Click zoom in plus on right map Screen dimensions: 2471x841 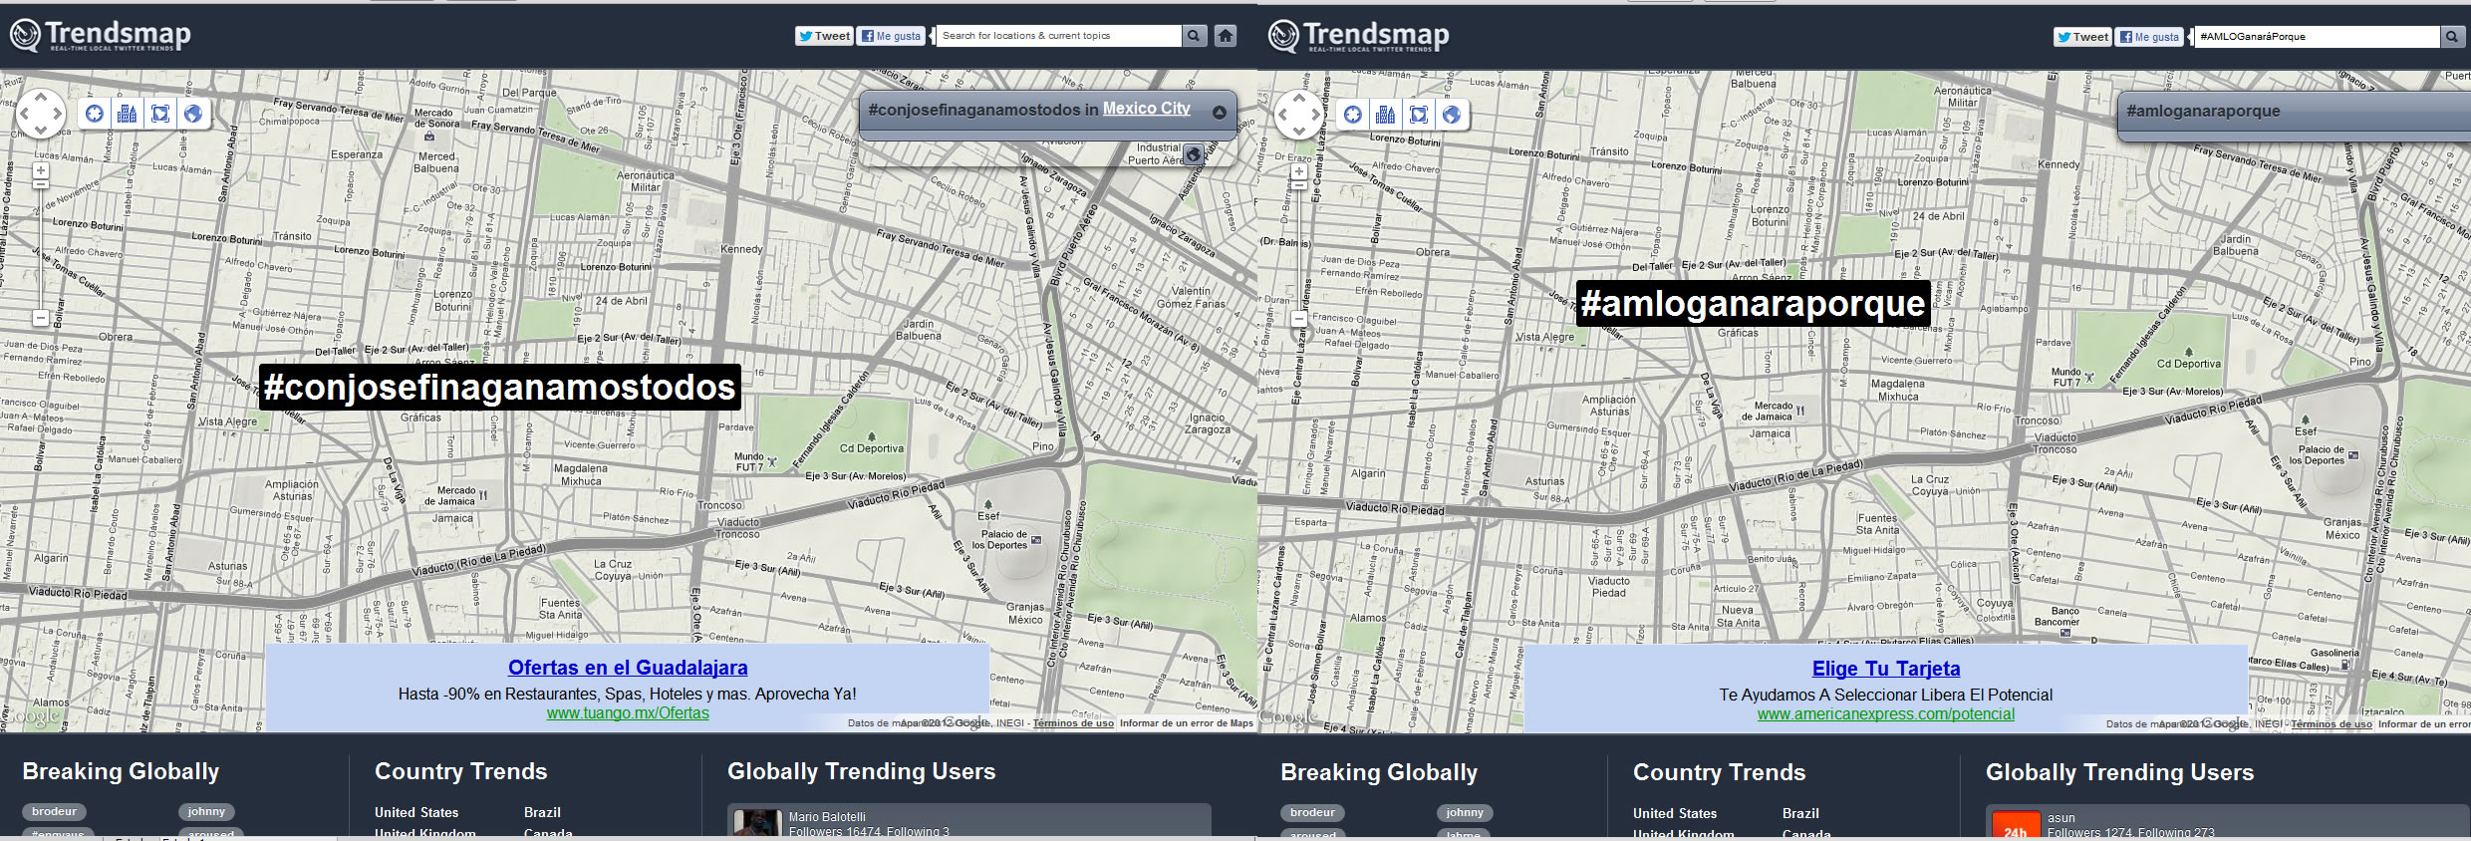click(x=1299, y=171)
